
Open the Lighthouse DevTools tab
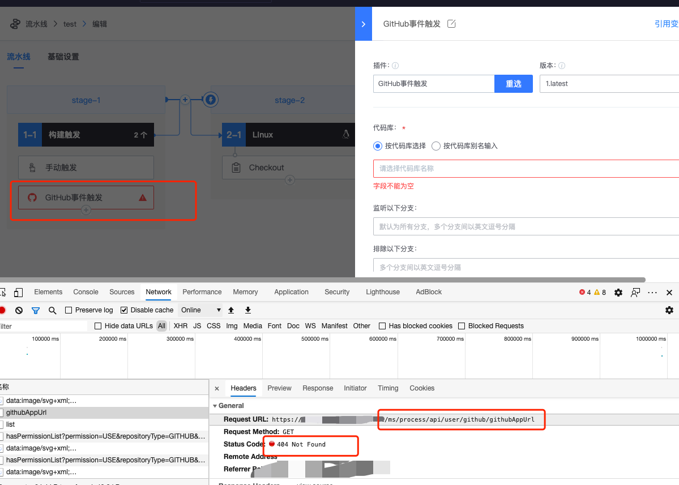(x=383, y=292)
